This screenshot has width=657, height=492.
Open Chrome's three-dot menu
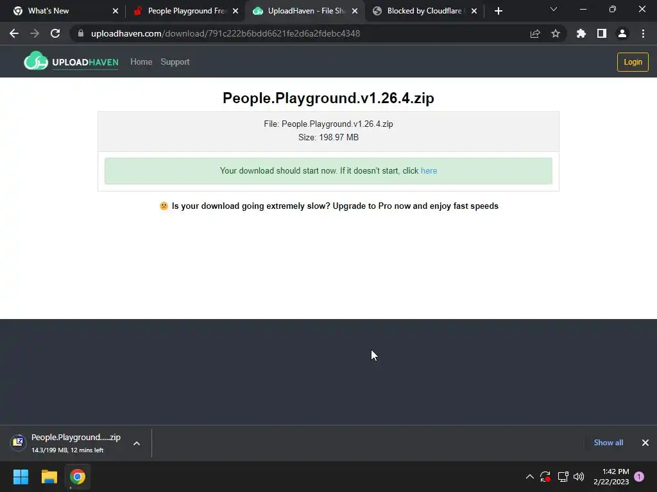click(x=643, y=33)
